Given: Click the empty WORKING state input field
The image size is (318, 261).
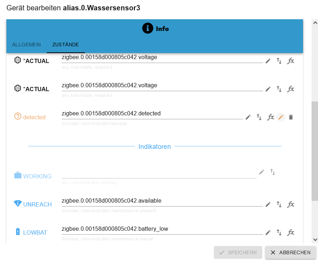Looking at the screenshot, I should click(159, 173).
